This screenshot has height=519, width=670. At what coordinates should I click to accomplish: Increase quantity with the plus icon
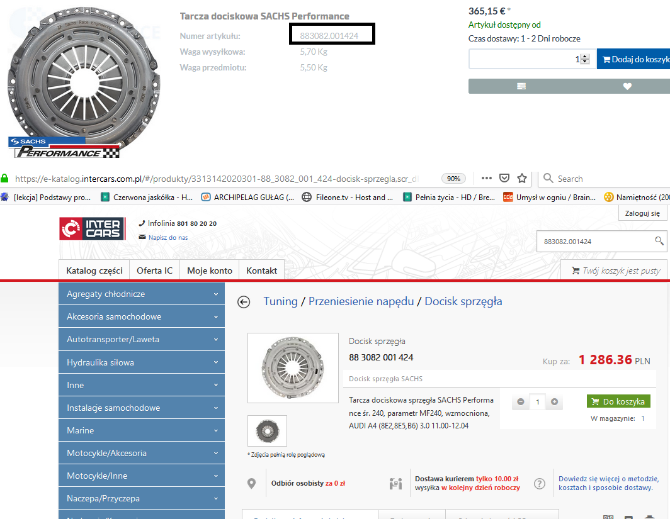point(554,401)
